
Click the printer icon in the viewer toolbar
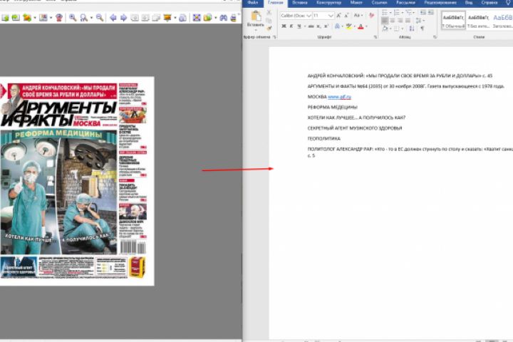point(234,17)
